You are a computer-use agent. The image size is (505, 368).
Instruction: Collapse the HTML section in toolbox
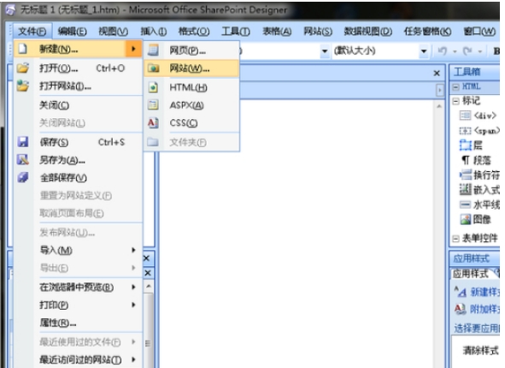click(455, 86)
